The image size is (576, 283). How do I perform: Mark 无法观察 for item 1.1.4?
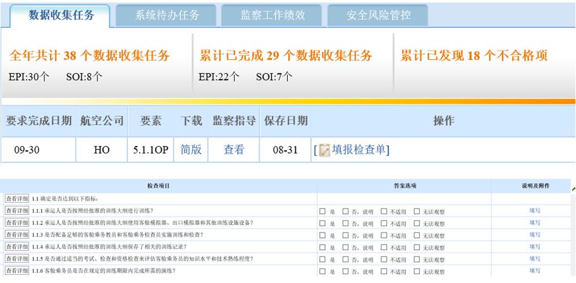tap(417, 246)
